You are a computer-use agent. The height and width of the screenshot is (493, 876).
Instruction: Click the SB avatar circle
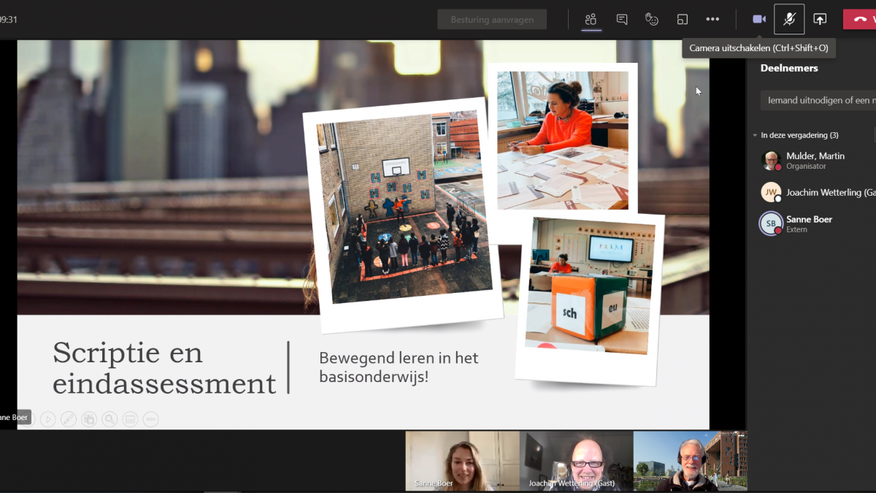771,223
